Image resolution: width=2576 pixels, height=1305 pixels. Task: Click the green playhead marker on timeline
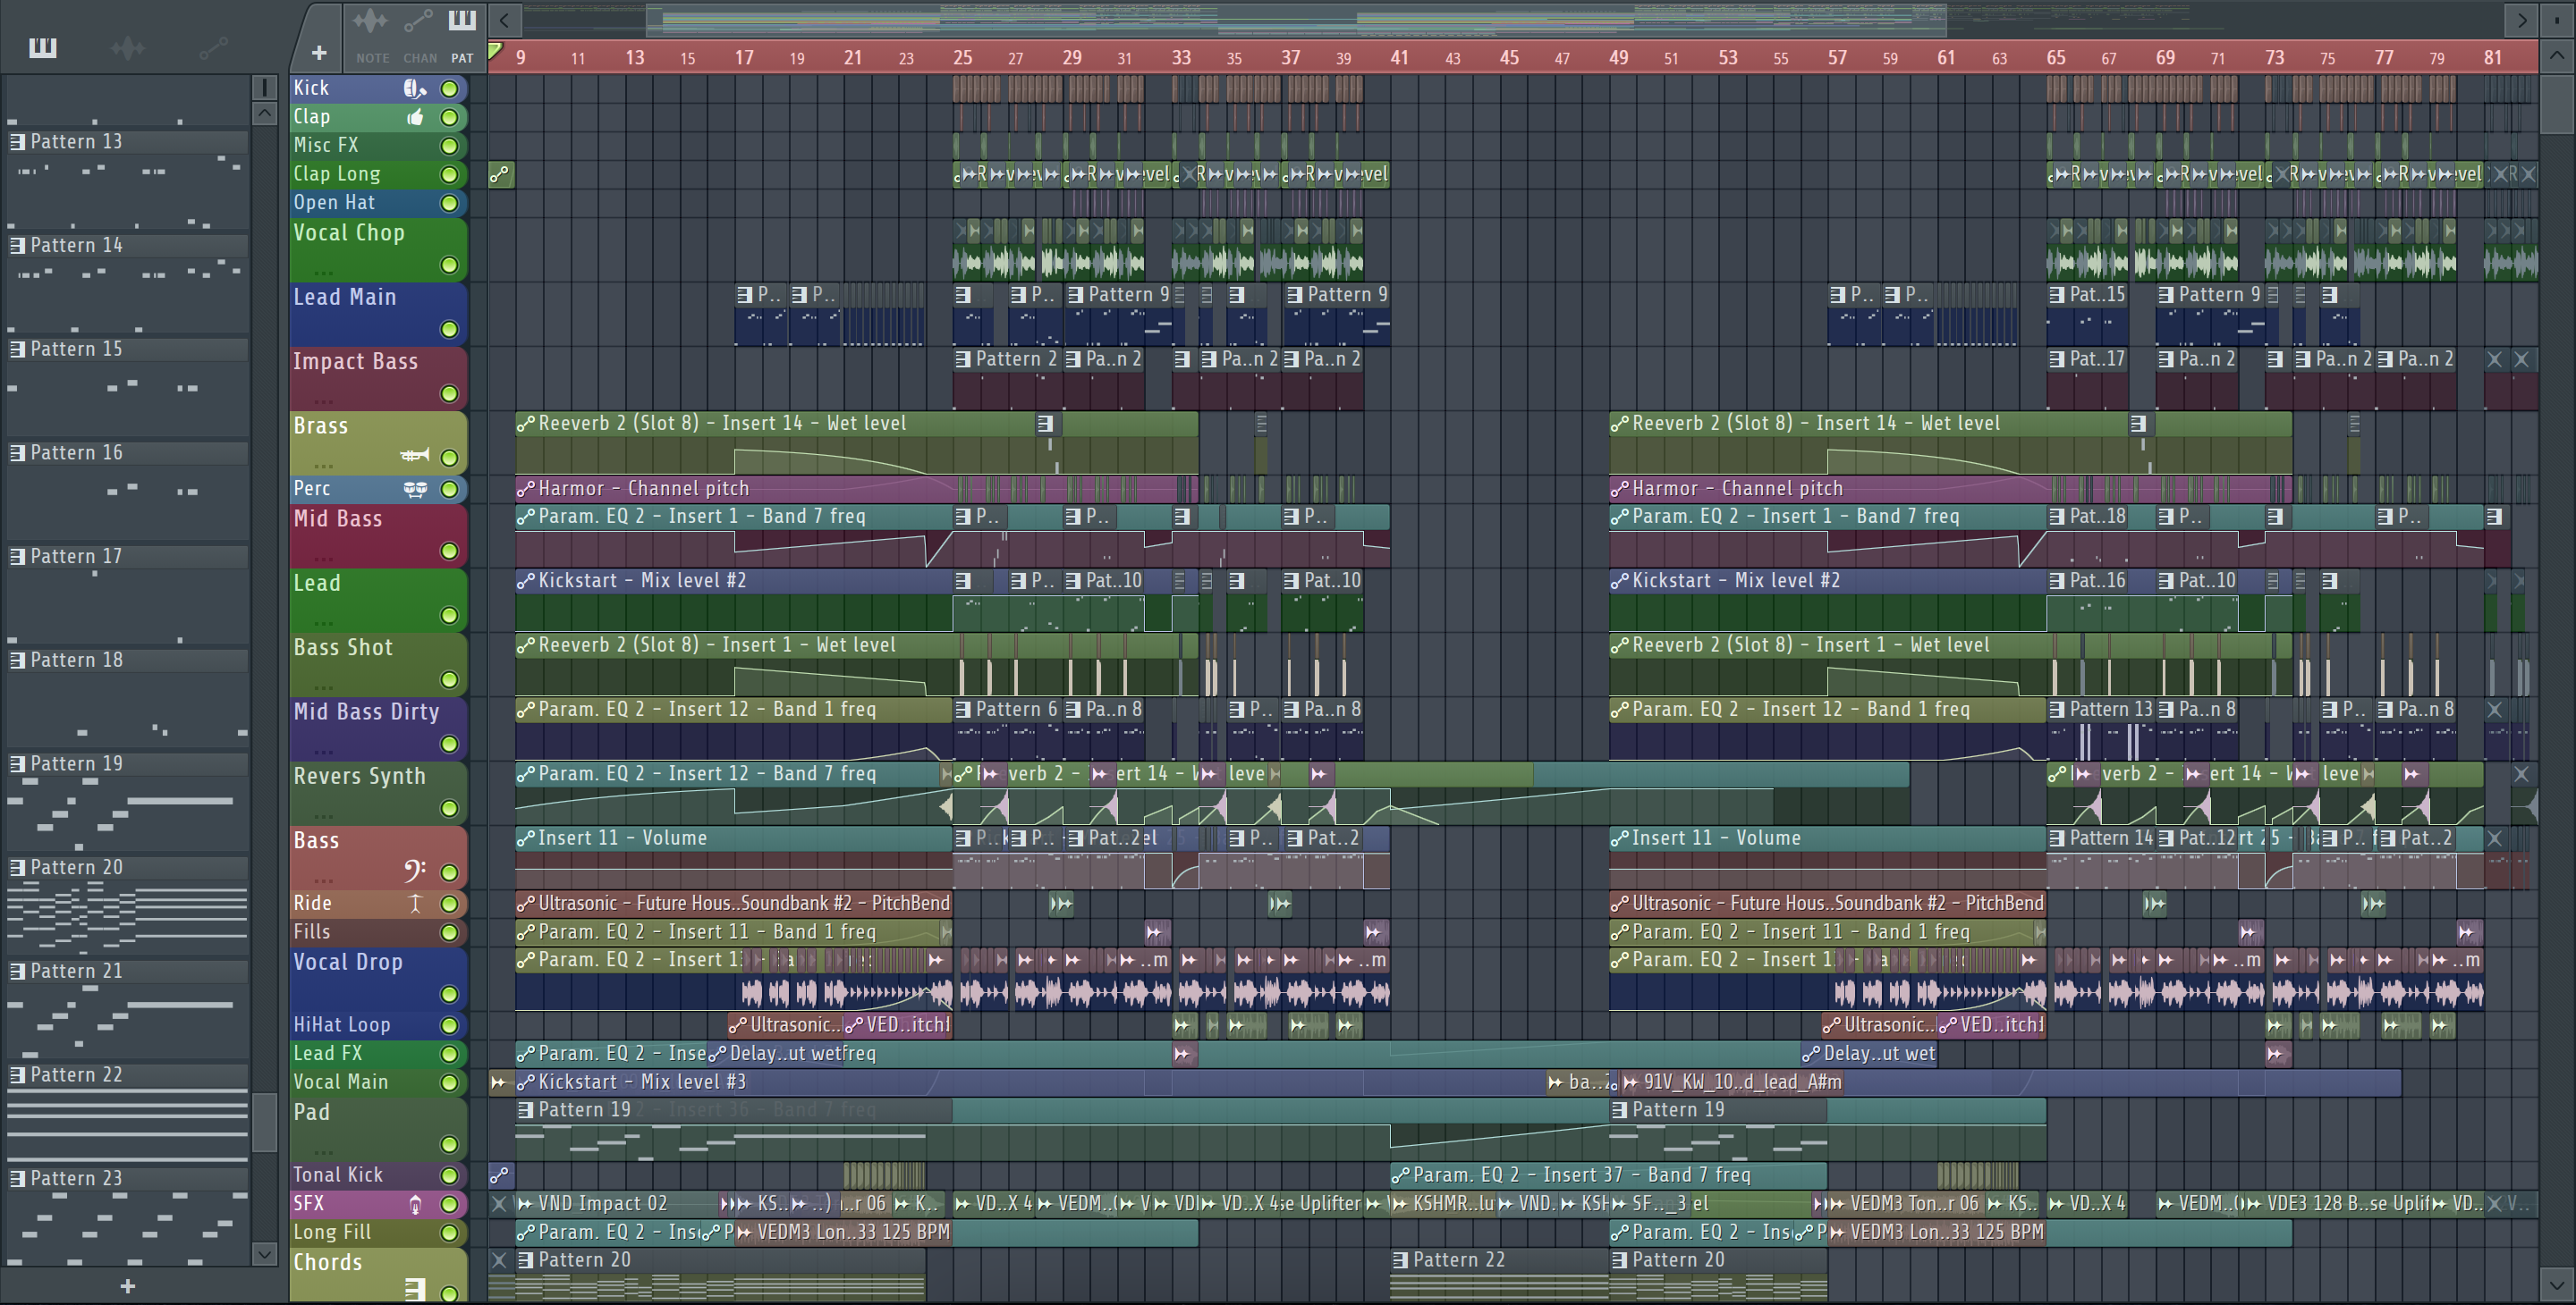point(495,51)
